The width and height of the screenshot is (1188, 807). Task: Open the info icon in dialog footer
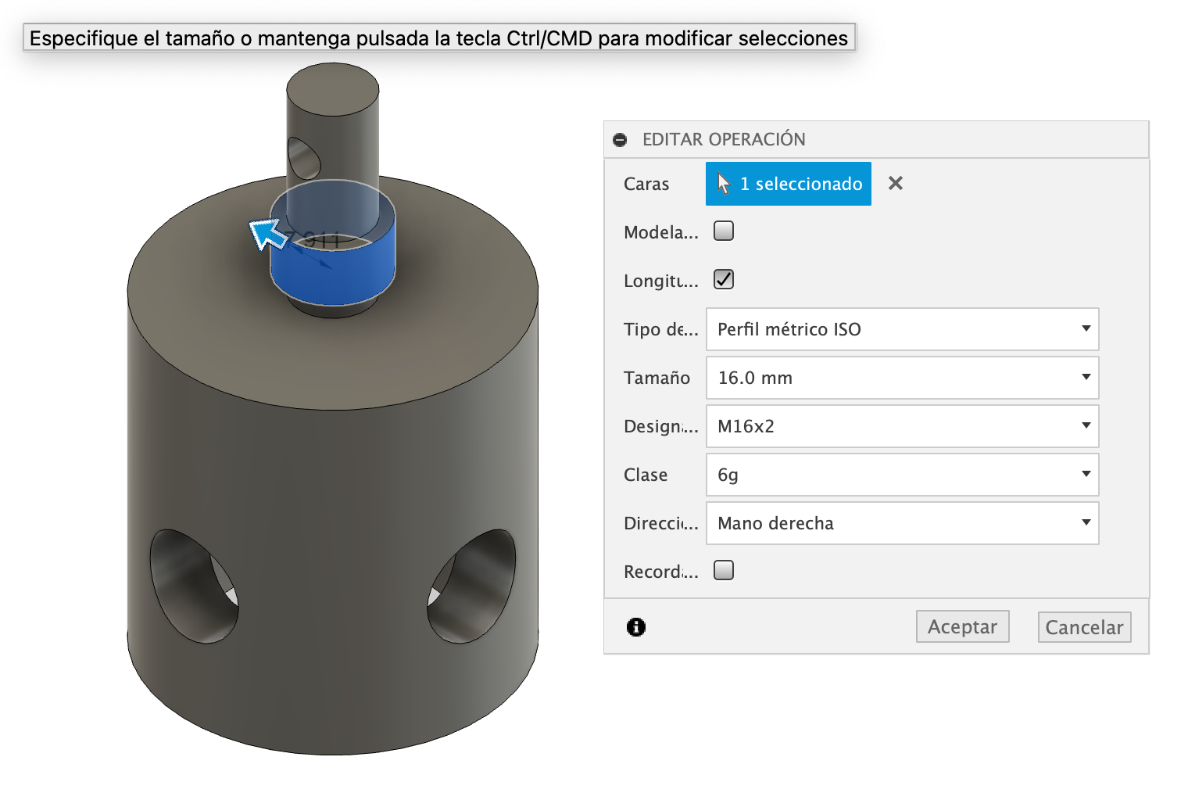click(x=636, y=627)
